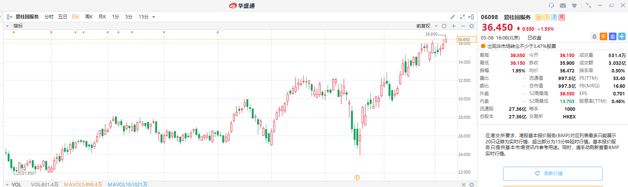Viewport: 628px width, 187px height.
Task: Click the E earnings marker on timeline
Action: [357, 177]
